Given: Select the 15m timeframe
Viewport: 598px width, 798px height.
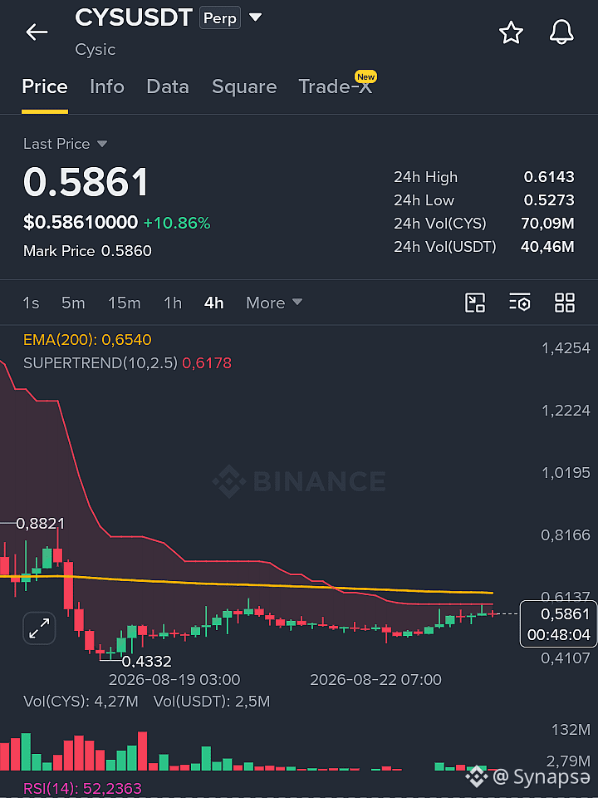Looking at the screenshot, I should (124, 303).
